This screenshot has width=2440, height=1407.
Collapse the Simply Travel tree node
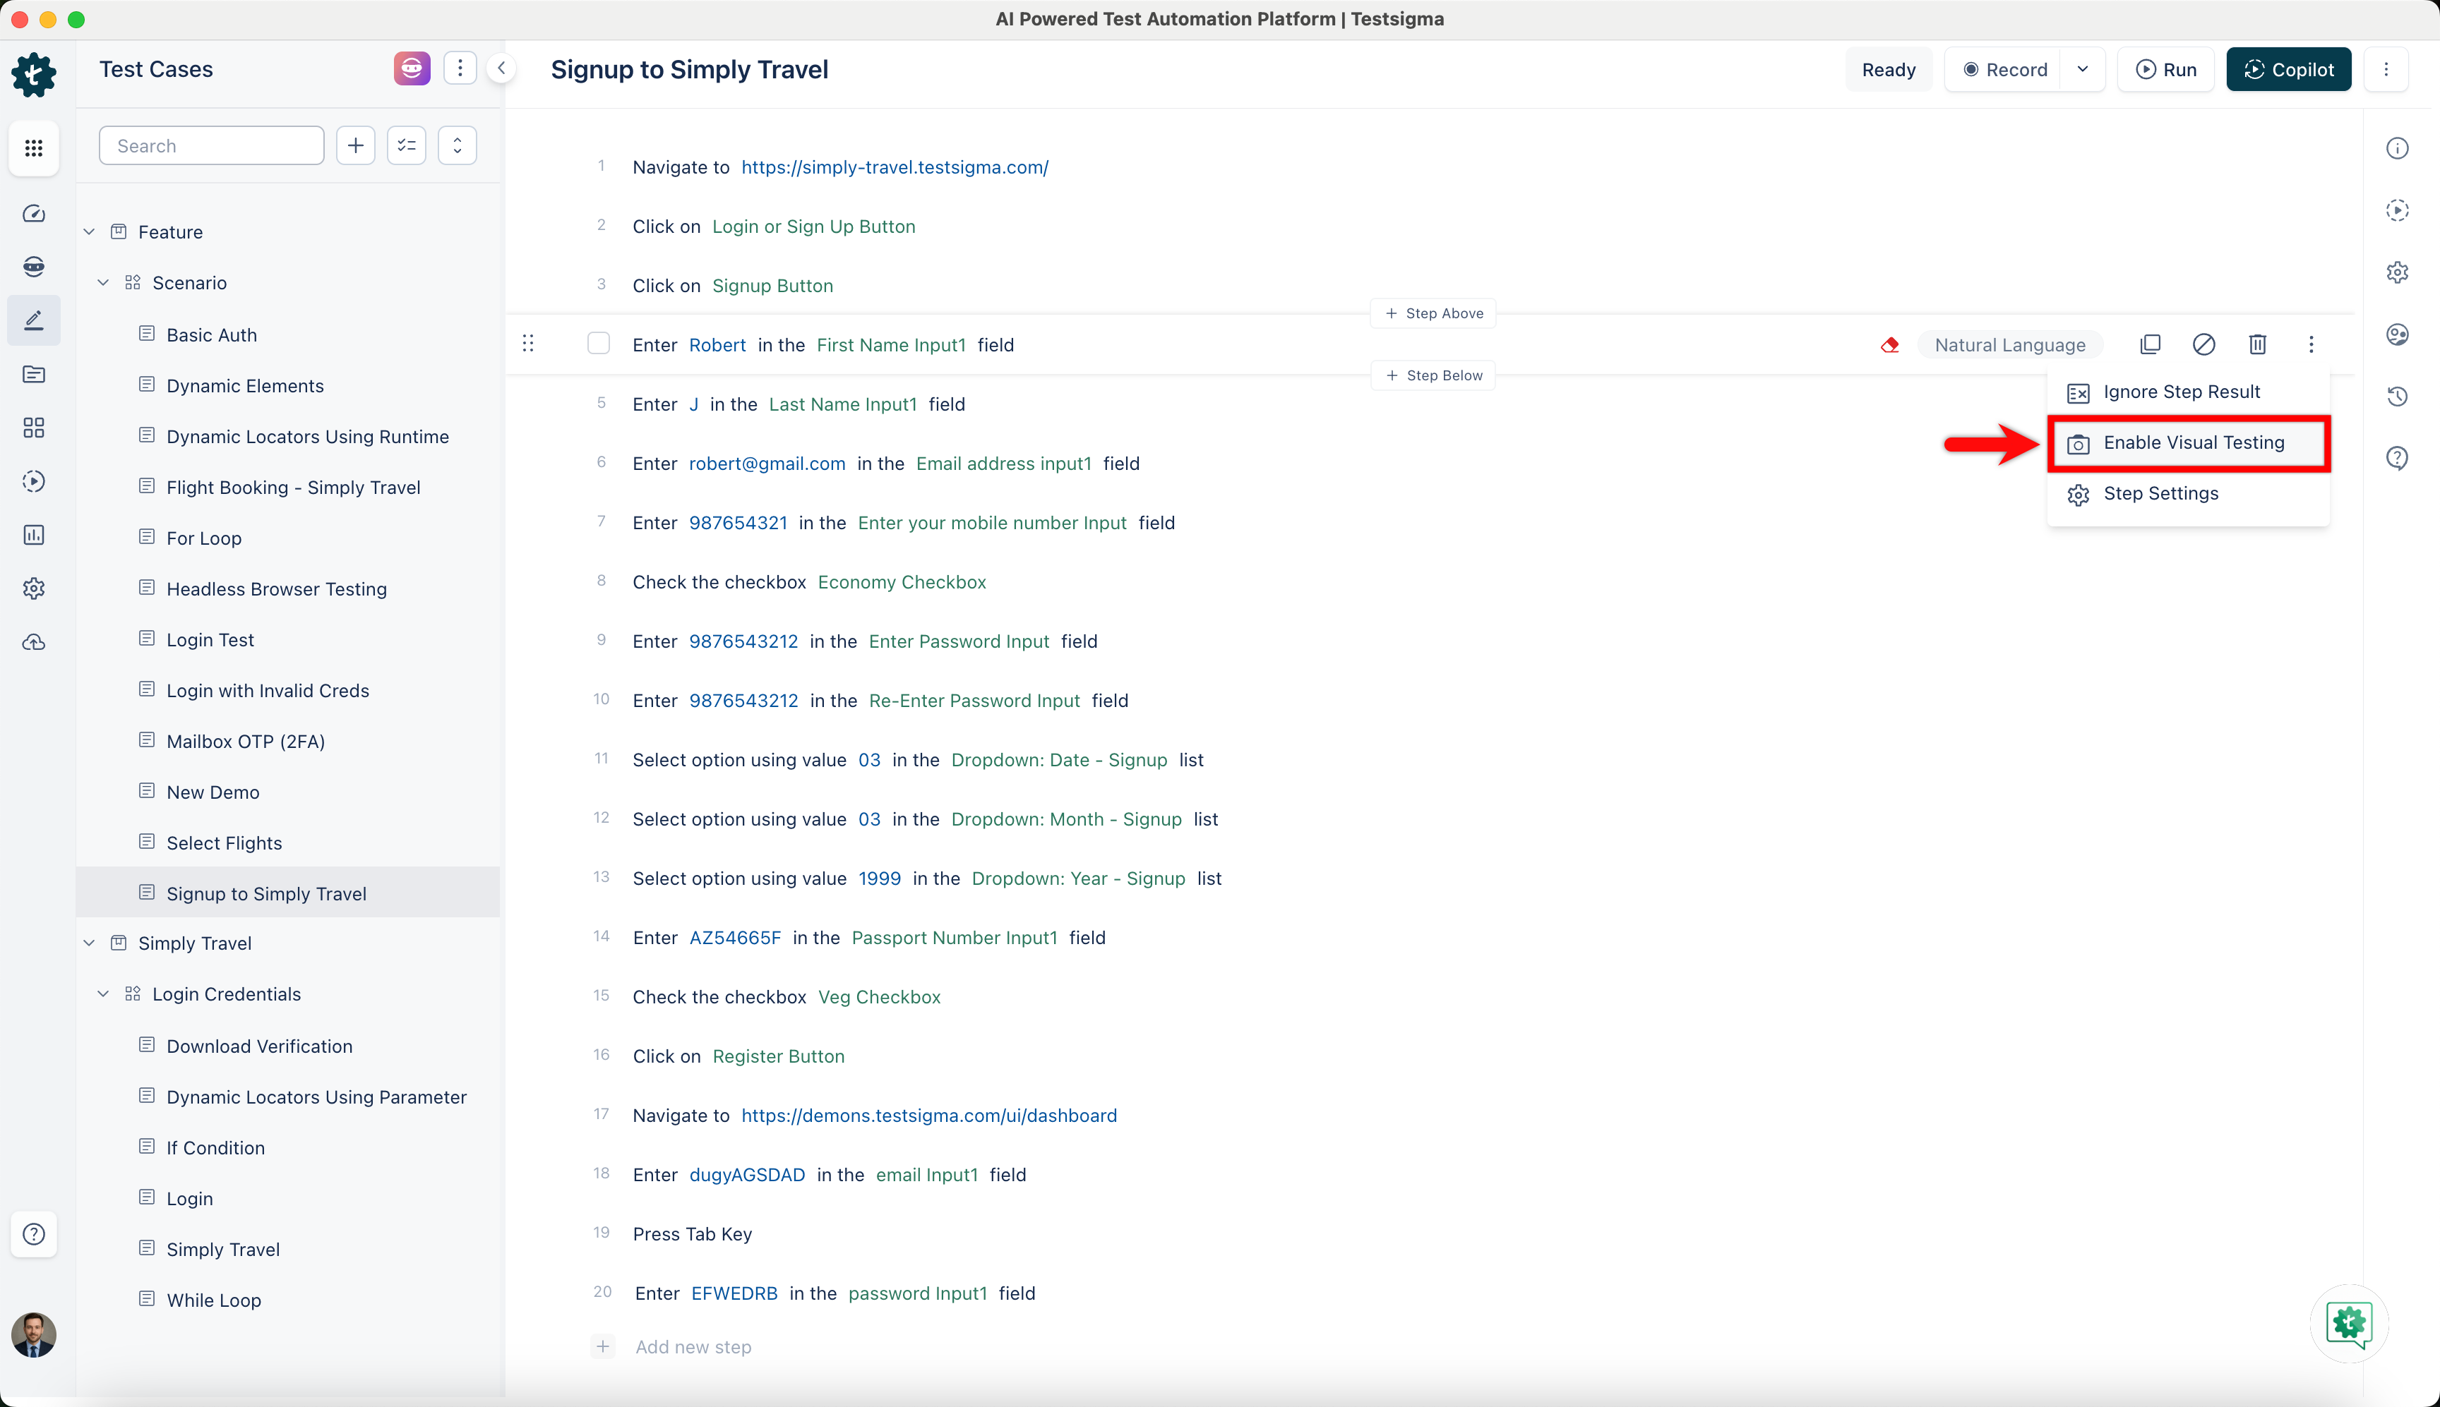pos(89,943)
